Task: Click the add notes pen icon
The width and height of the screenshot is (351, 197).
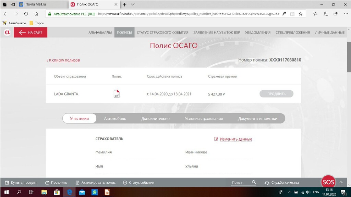Action: [x=326, y=14]
